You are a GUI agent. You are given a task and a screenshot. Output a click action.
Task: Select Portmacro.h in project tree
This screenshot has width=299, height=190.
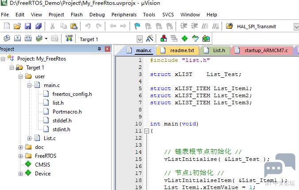click(67, 112)
